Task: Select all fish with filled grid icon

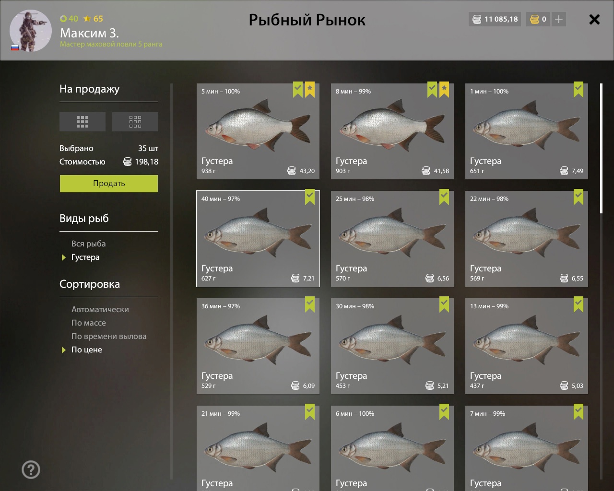Action: [82, 122]
